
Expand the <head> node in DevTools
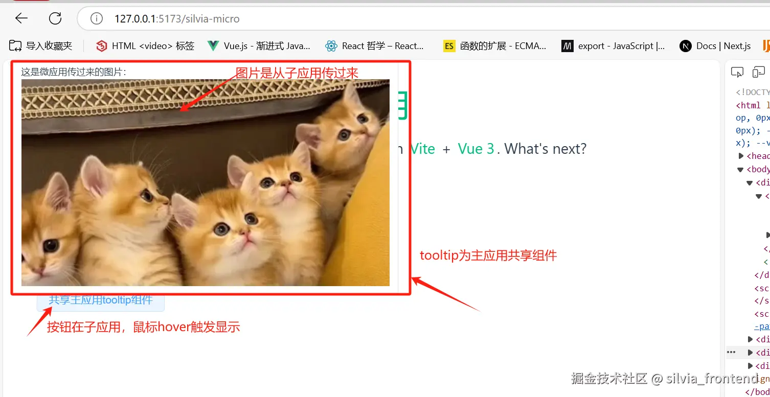tap(741, 156)
